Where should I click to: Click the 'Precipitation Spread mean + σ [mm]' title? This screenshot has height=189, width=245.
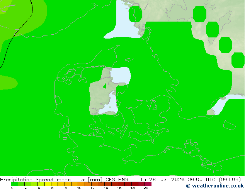51,179
